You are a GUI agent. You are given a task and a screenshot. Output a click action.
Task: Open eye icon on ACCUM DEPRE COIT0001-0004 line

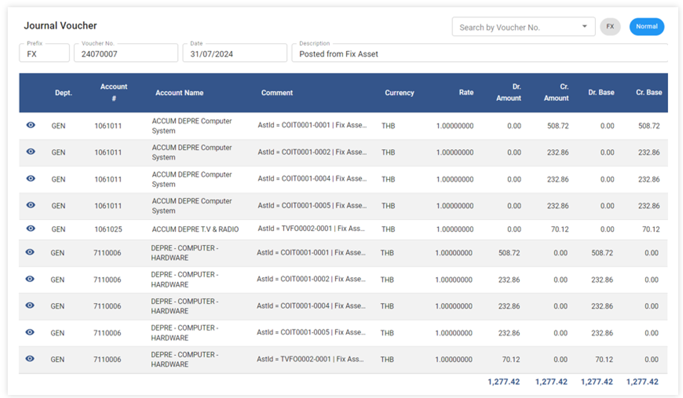(31, 179)
